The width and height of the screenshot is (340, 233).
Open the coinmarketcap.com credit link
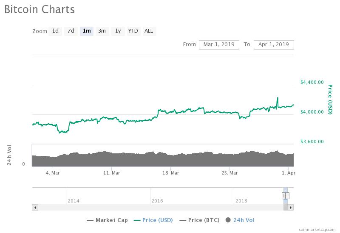pyautogui.click(x=317, y=229)
